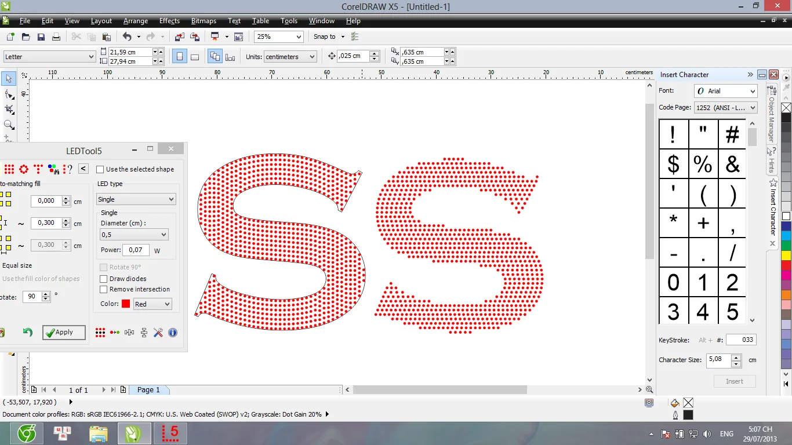Select landscape page orientation
This screenshot has height=445, width=792.
pos(195,56)
